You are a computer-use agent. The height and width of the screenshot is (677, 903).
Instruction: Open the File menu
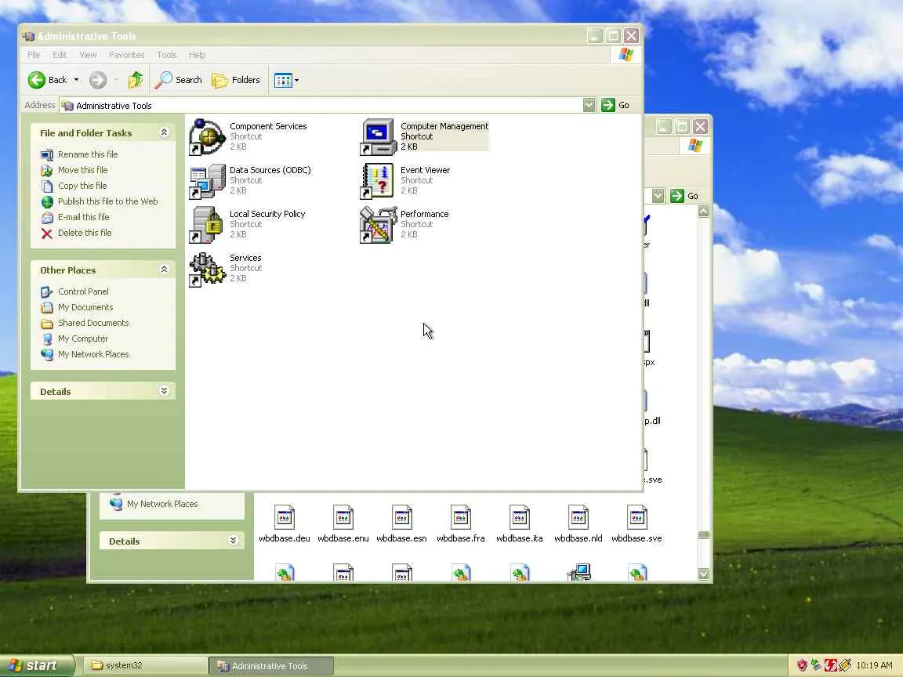tap(34, 55)
